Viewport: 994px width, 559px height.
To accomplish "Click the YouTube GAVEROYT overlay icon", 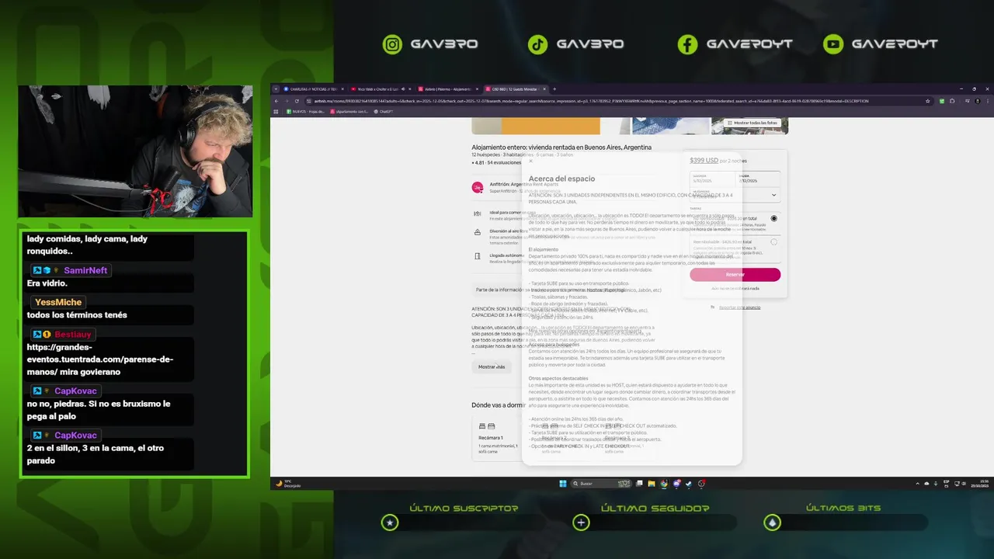I will coord(833,44).
